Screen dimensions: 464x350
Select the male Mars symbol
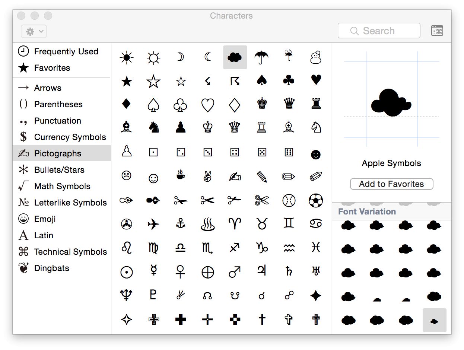tap(235, 272)
